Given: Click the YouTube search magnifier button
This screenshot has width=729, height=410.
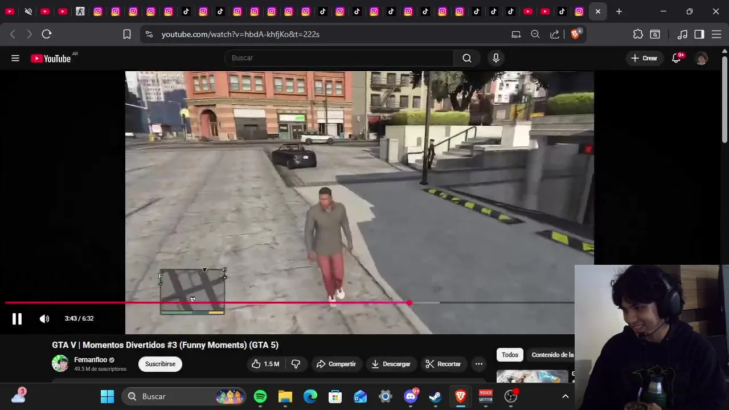Looking at the screenshot, I should [467, 58].
